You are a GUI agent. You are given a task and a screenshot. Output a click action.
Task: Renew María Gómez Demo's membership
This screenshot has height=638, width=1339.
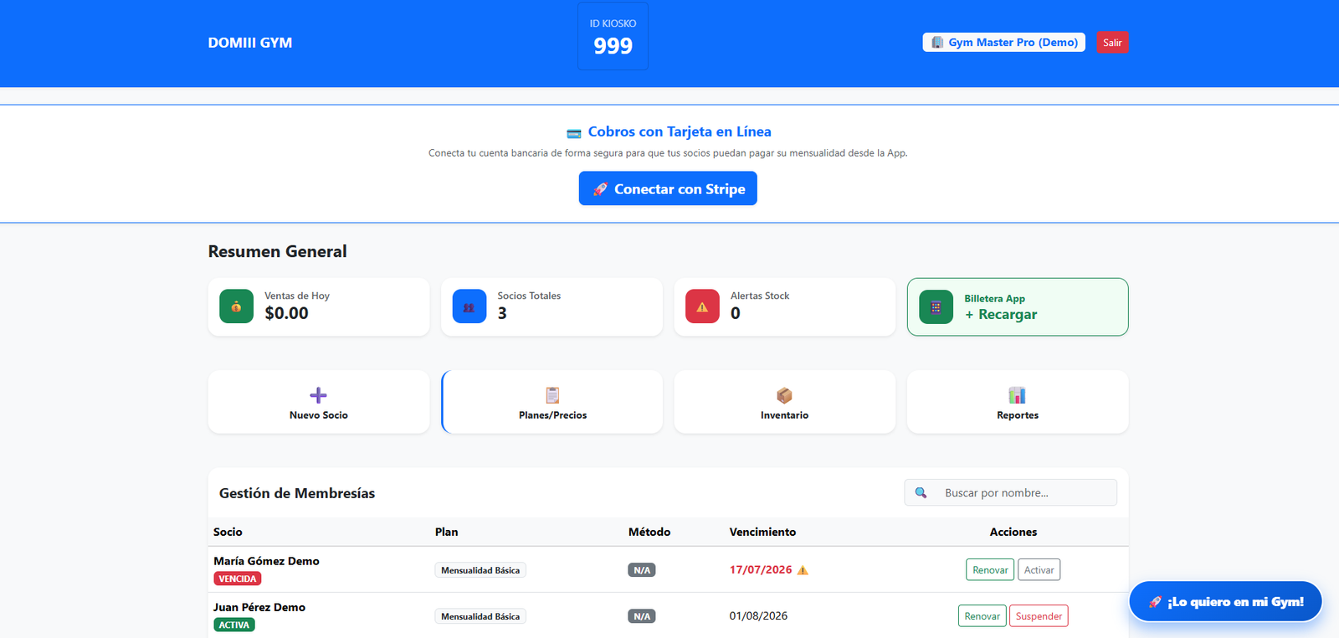click(990, 570)
